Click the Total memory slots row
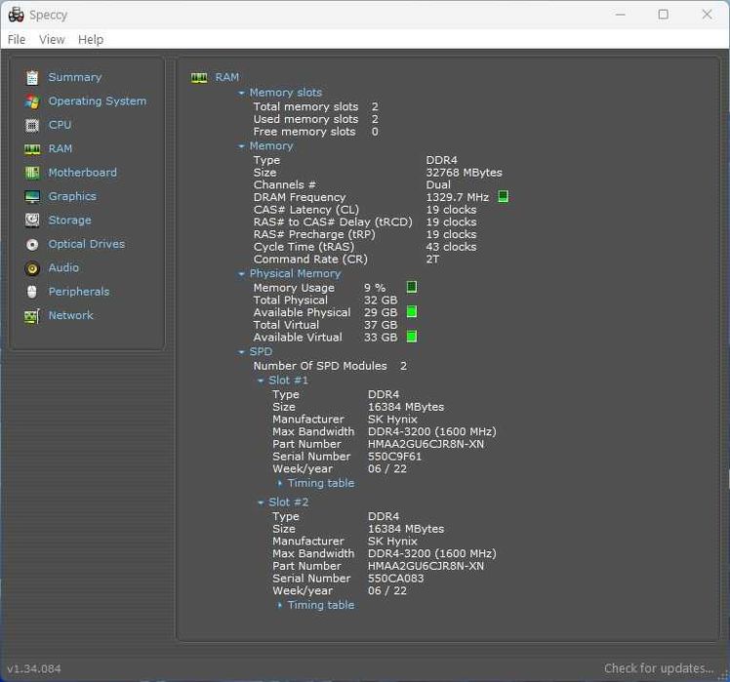Screen dimensions: 730x682 coord(315,106)
